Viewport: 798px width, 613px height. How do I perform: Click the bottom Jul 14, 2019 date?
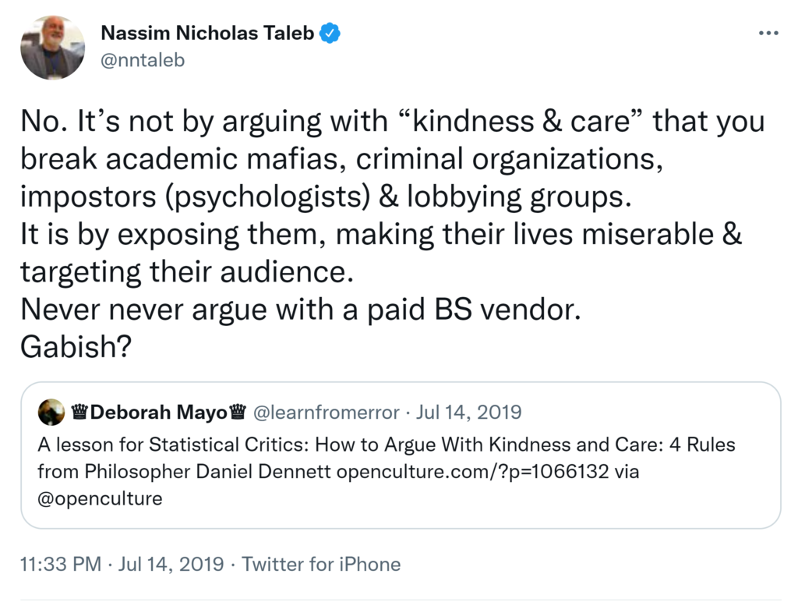[x=171, y=564]
